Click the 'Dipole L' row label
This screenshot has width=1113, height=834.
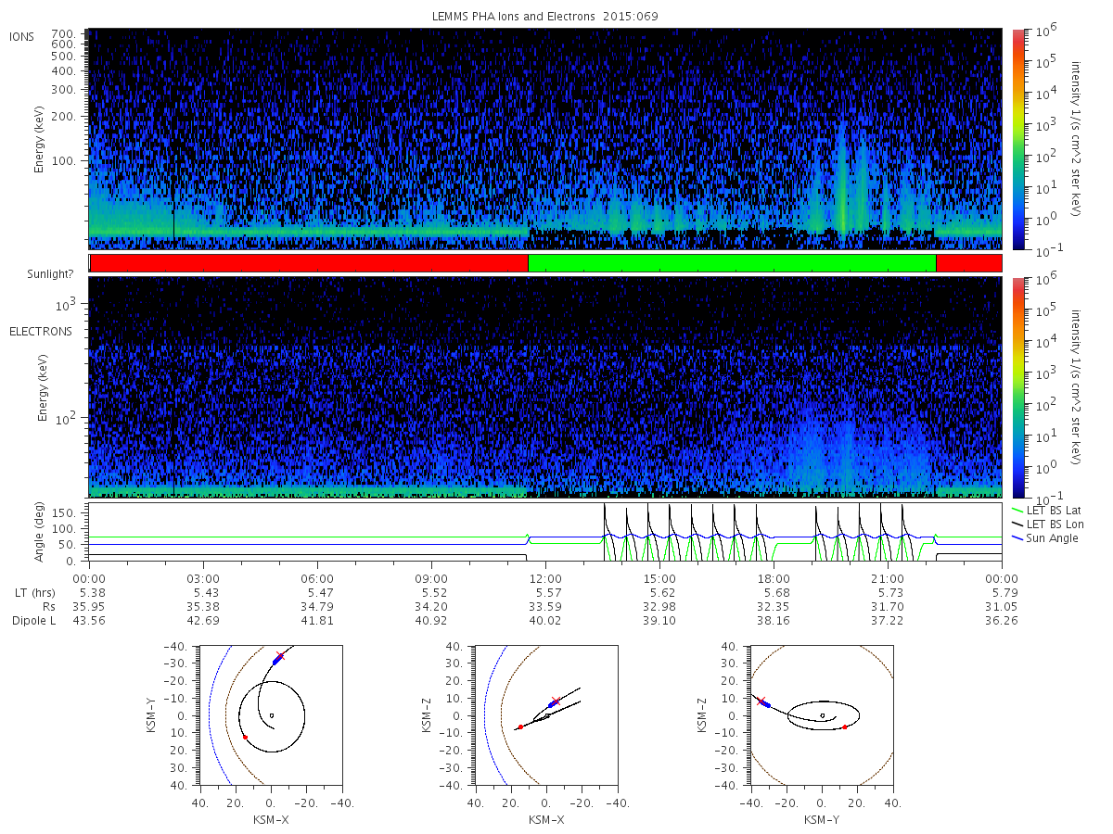coord(33,621)
